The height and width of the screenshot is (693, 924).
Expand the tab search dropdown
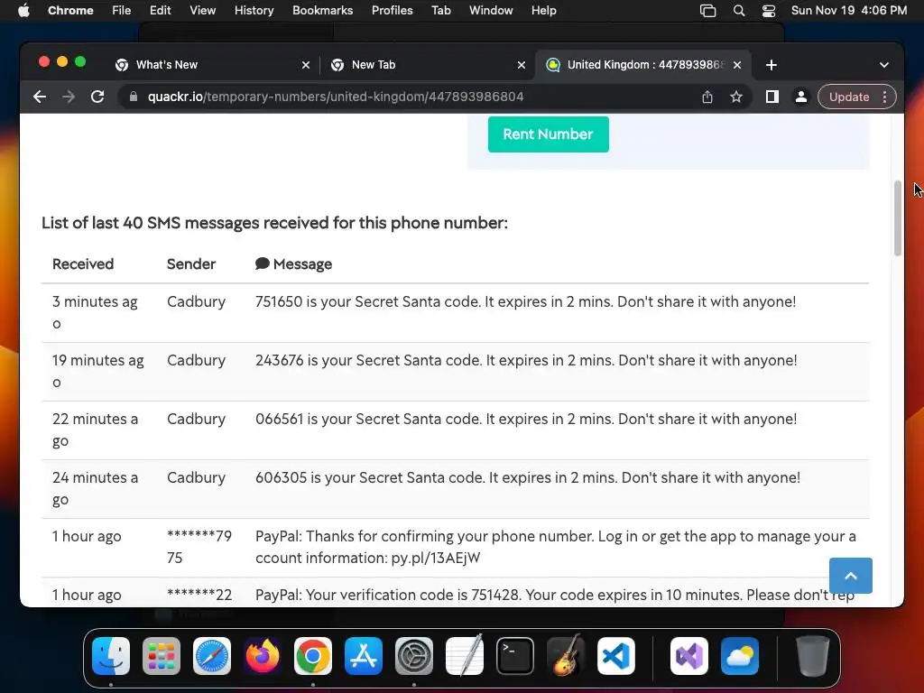tap(884, 65)
